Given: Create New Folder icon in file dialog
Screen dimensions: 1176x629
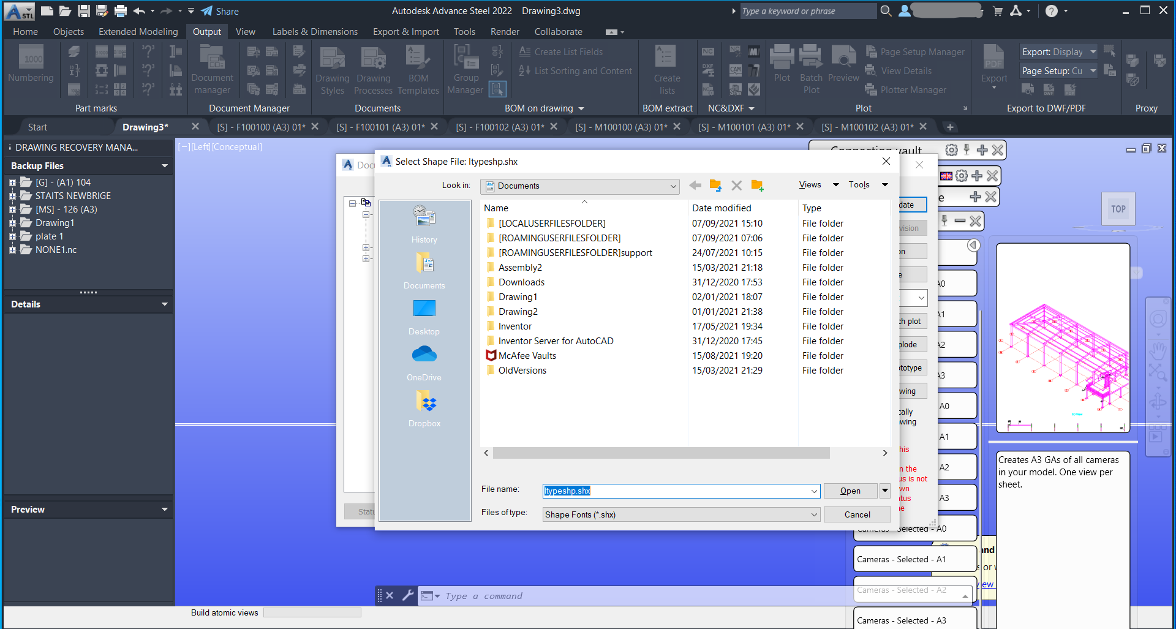Looking at the screenshot, I should 758,185.
